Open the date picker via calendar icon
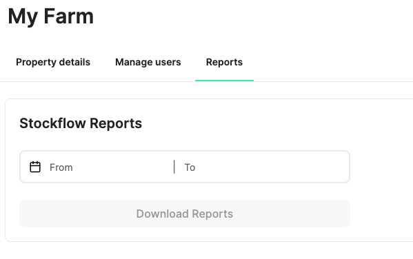Image resolution: width=413 pixels, height=259 pixels. click(35, 167)
